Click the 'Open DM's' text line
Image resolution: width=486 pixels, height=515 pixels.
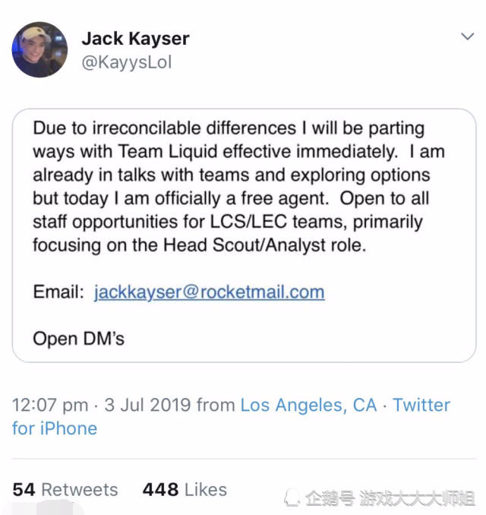coord(78,339)
